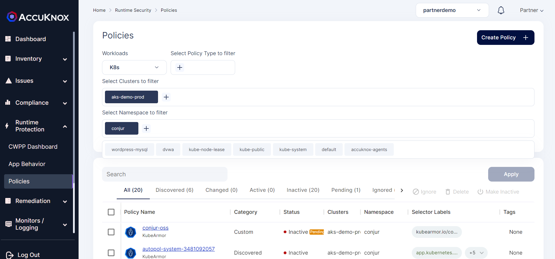
Task: Select Policies in sidebar
Action: (38, 181)
